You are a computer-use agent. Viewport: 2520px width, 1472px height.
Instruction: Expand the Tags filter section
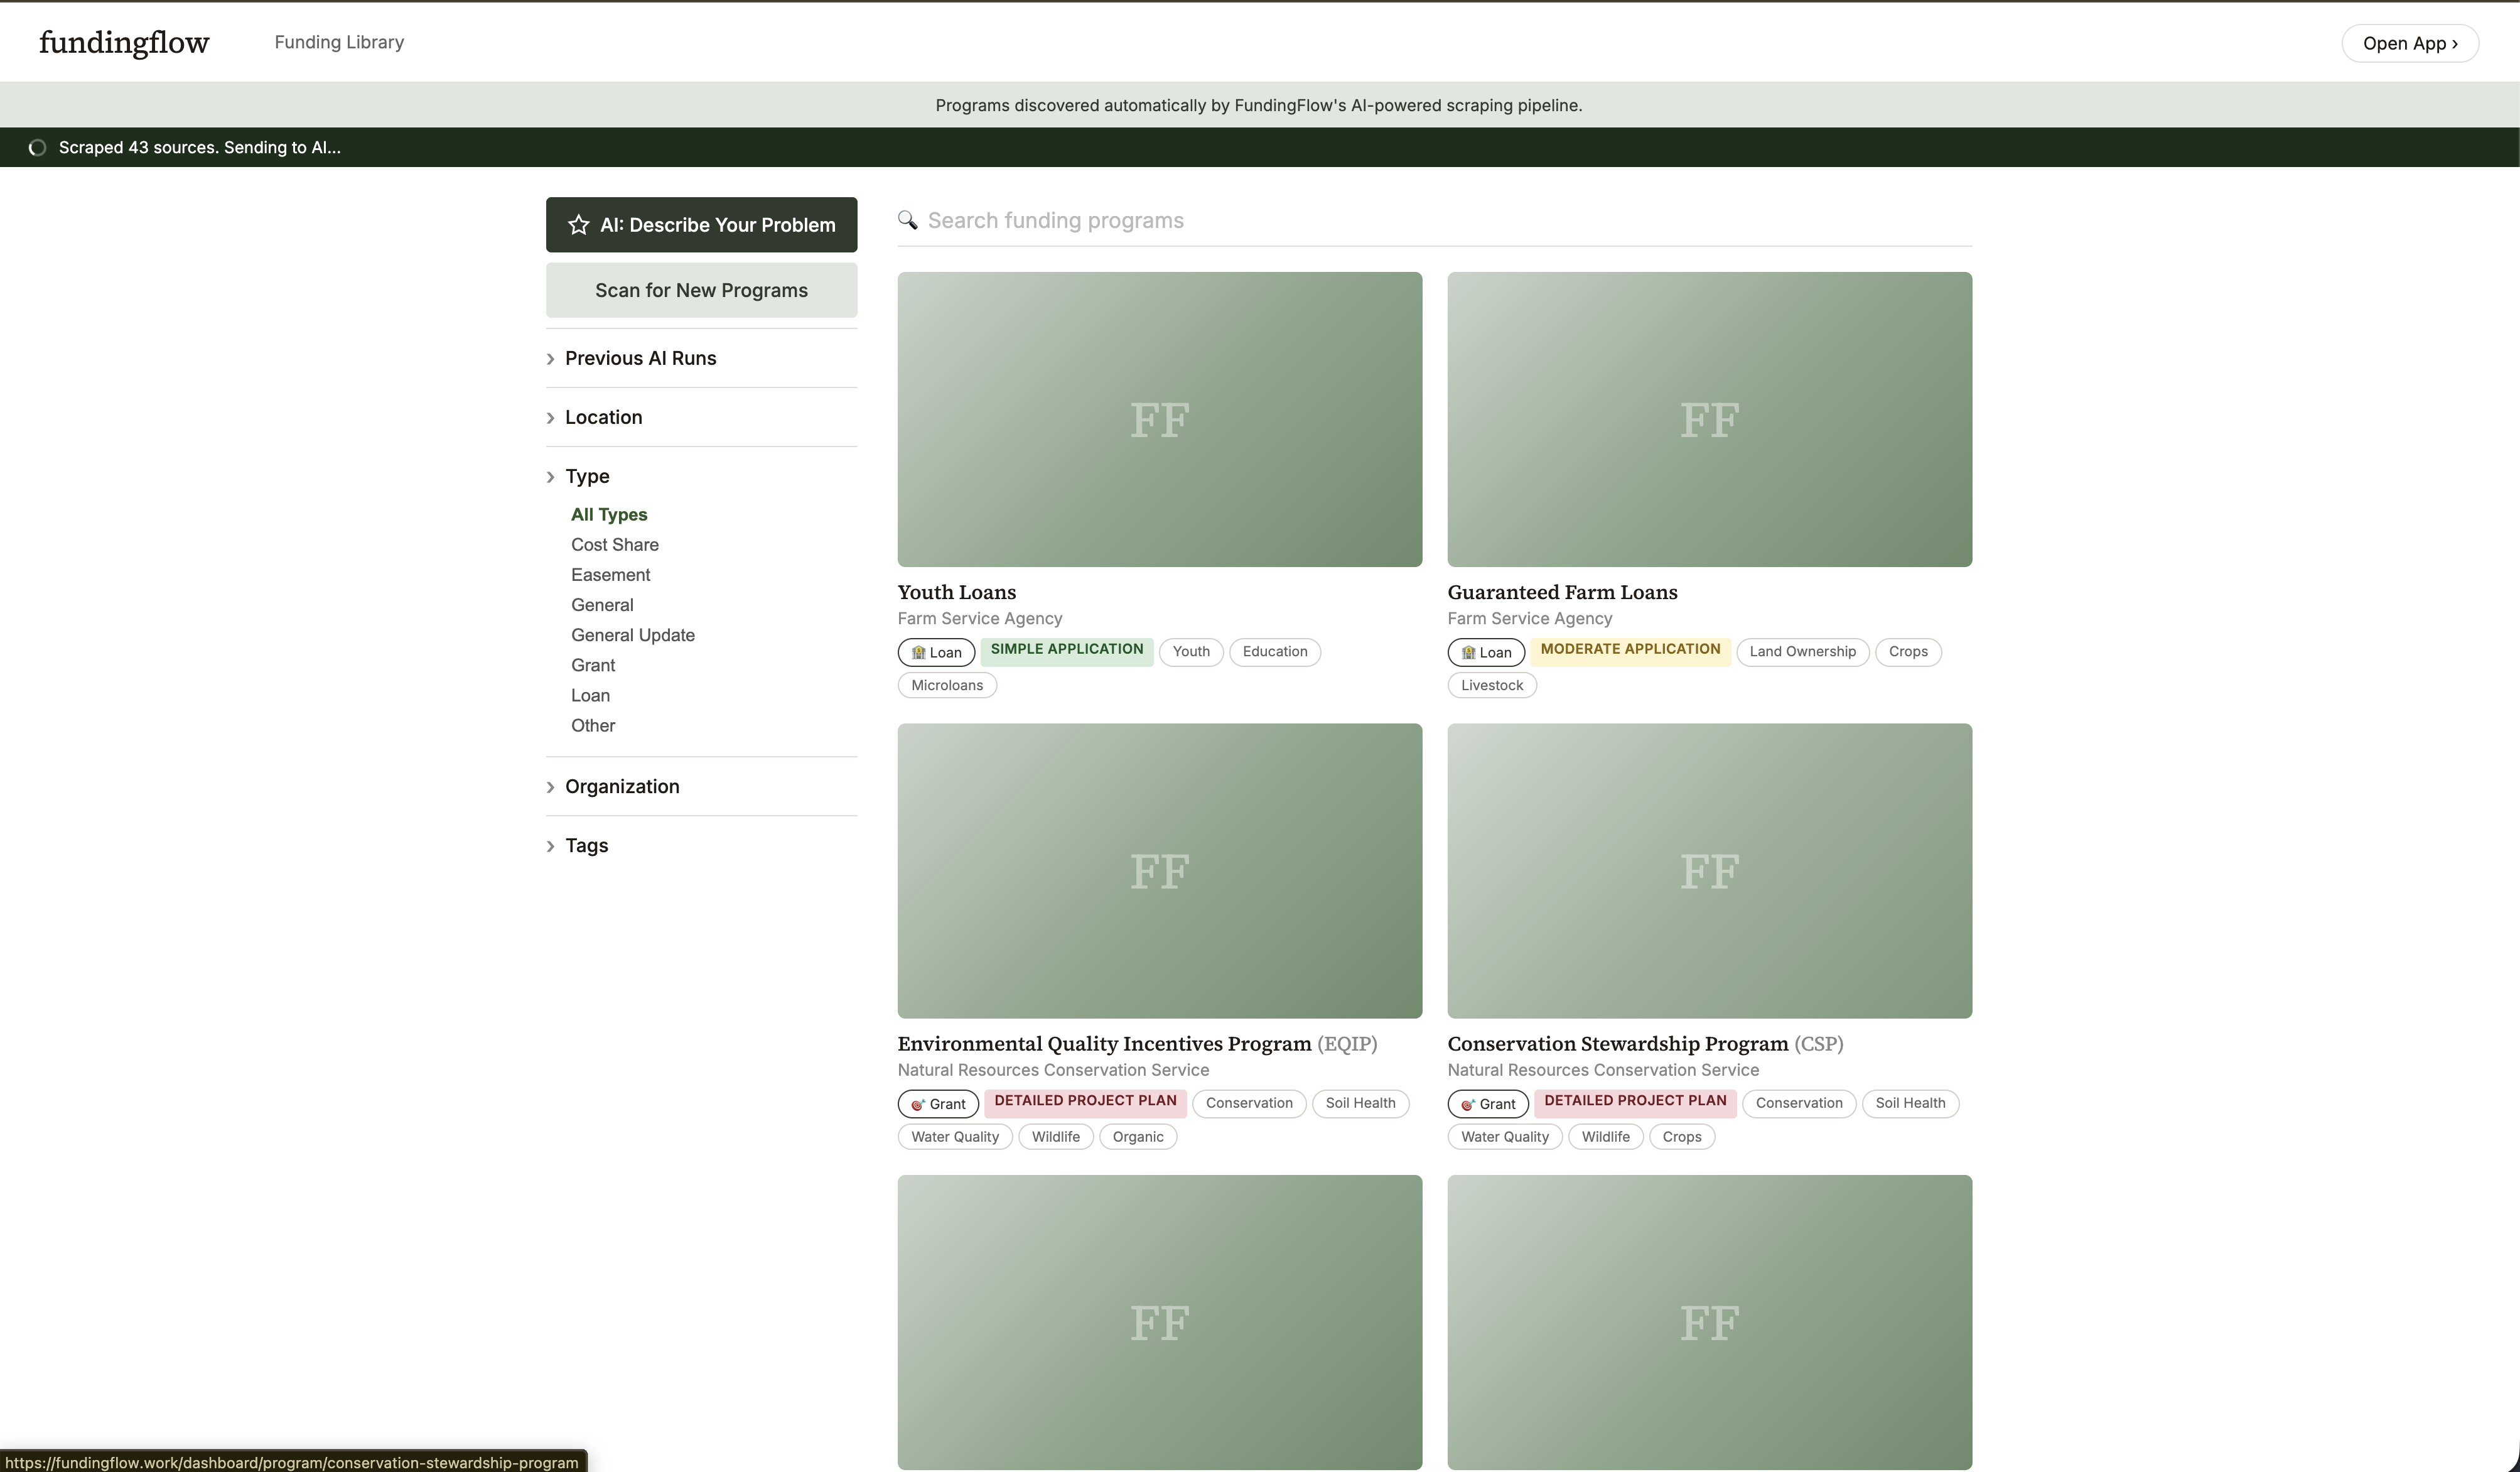[x=586, y=845]
